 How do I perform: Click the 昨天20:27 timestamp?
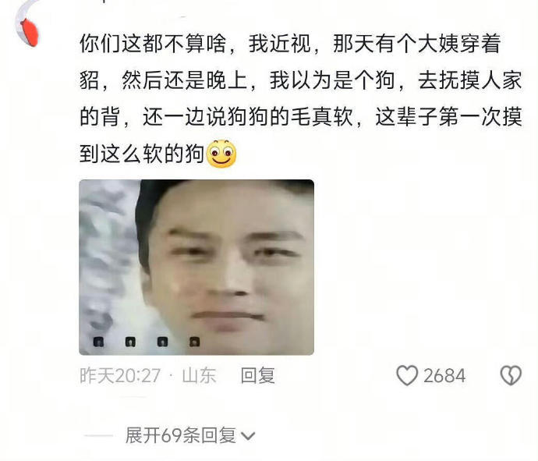point(120,375)
